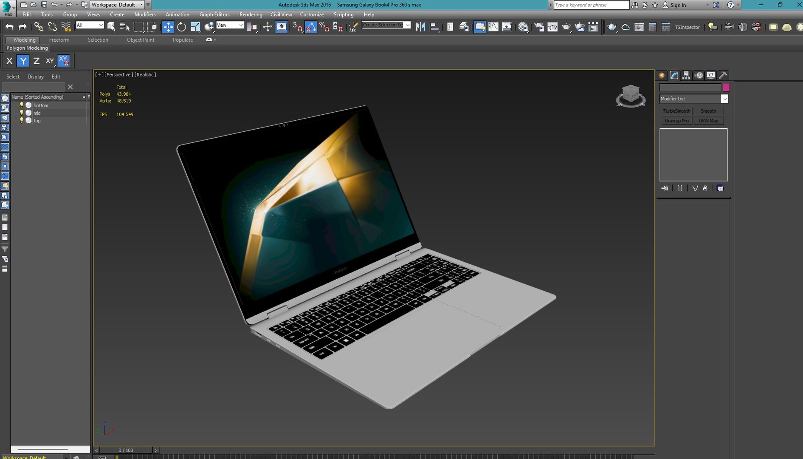Toggle visibility bulb for top object
The image size is (803, 459).
pos(22,120)
